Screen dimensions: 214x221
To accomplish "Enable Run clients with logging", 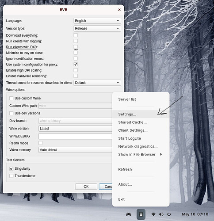I will (76, 41).
